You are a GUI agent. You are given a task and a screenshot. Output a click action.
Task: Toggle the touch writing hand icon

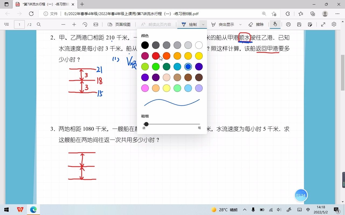click(x=275, y=24)
